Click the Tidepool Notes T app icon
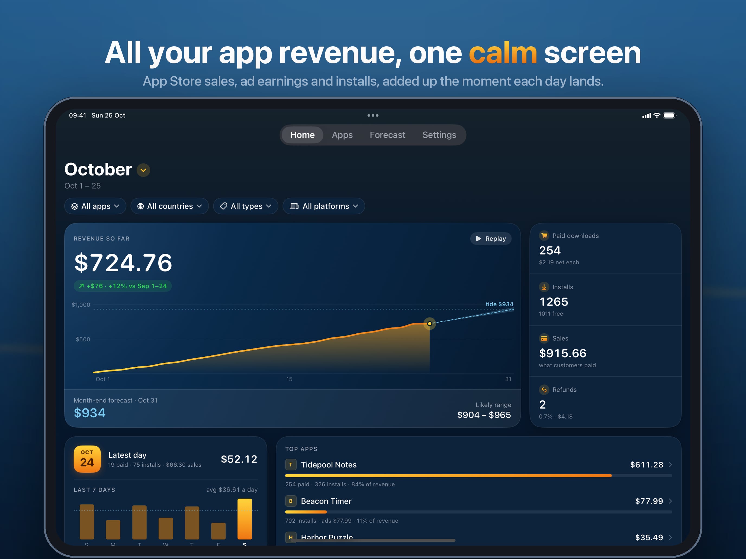Image resolution: width=746 pixels, height=559 pixels. [291, 465]
